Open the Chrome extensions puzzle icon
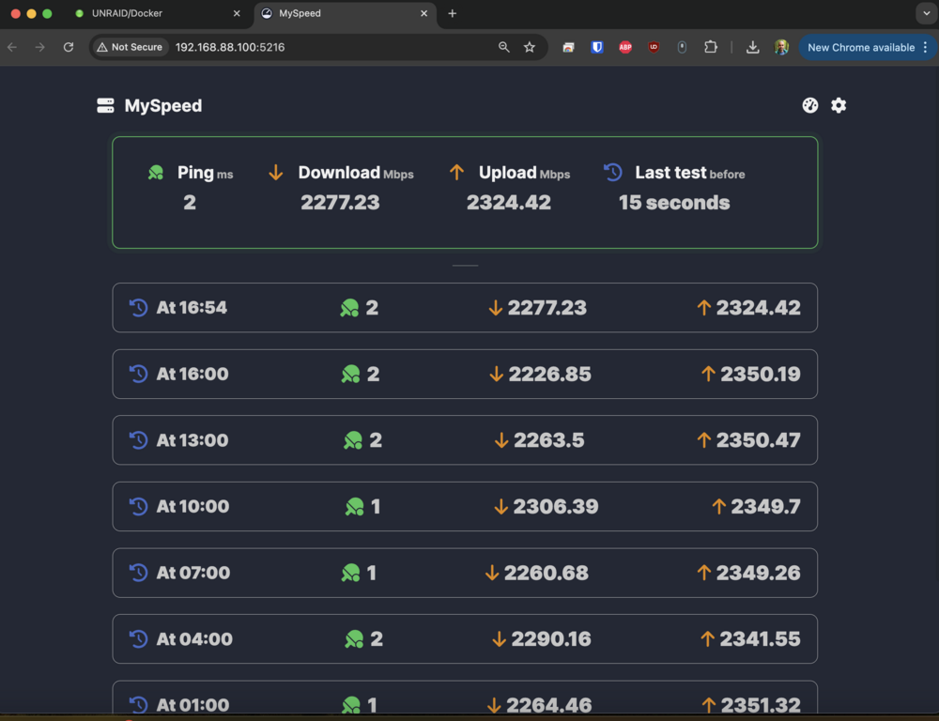This screenshot has height=721, width=939. pos(711,47)
